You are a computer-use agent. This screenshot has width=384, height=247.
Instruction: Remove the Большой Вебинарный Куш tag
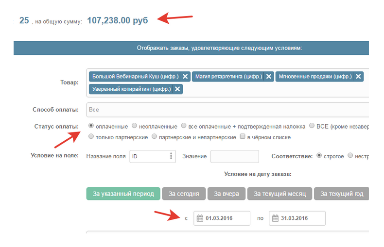(x=185, y=77)
